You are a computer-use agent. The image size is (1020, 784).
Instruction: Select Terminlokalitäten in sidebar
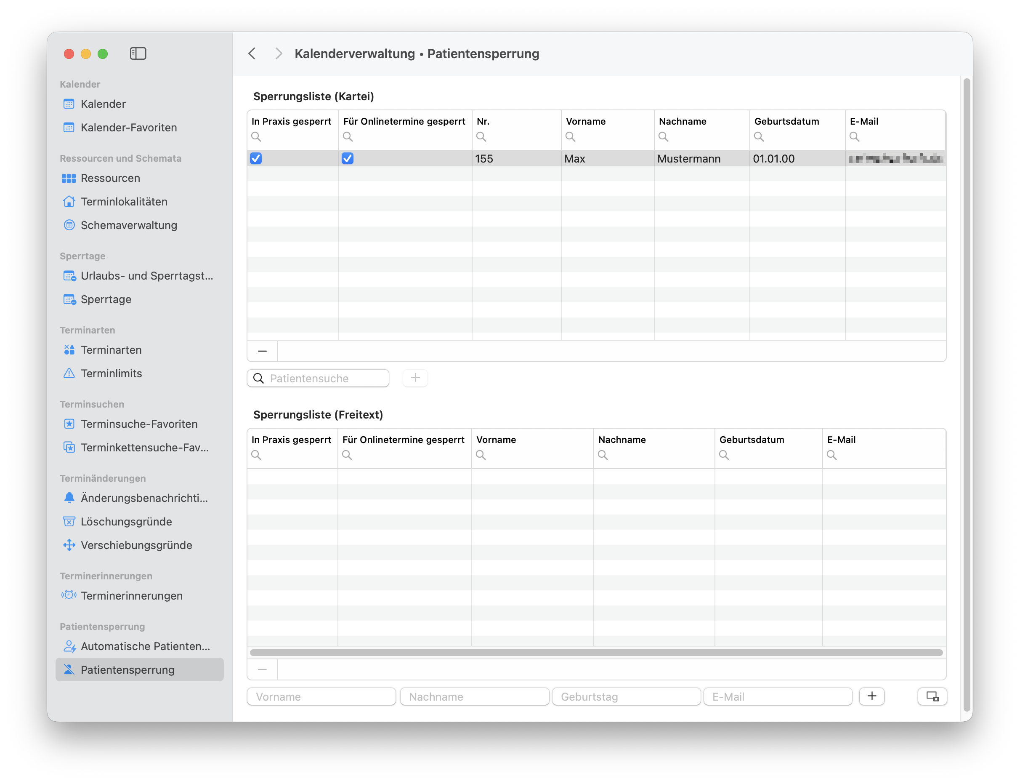coord(139,202)
